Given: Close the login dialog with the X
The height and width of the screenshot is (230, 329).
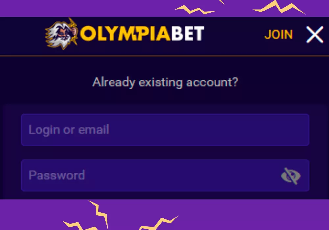Looking at the screenshot, I should pos(315,35).
